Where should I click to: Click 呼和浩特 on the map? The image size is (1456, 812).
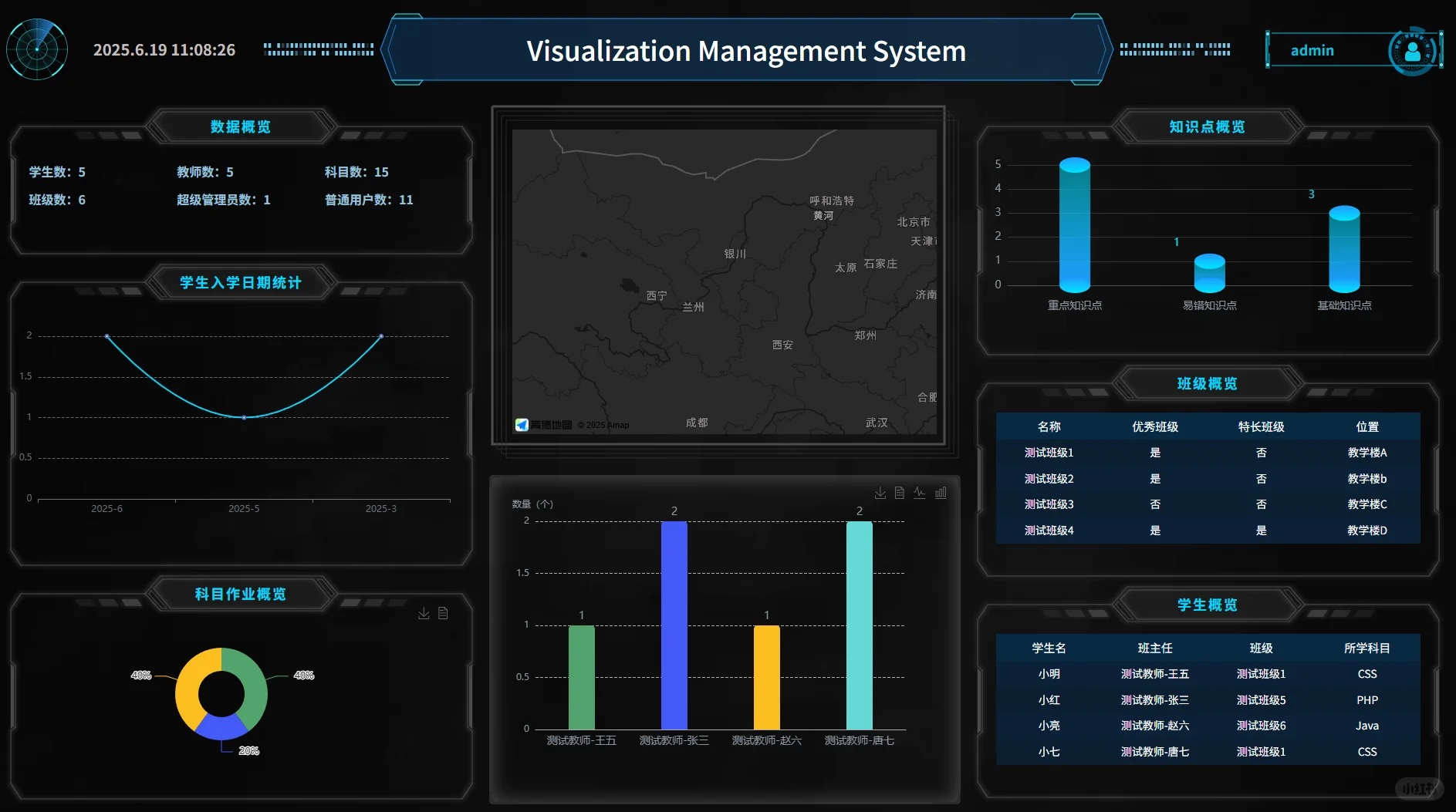(832, 200)
